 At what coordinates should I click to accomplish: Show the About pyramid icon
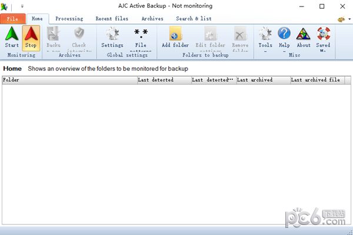[303, 38]
